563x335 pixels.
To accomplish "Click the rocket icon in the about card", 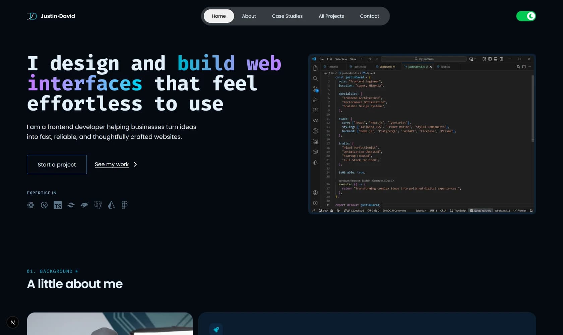I will (x=216, y=330).
